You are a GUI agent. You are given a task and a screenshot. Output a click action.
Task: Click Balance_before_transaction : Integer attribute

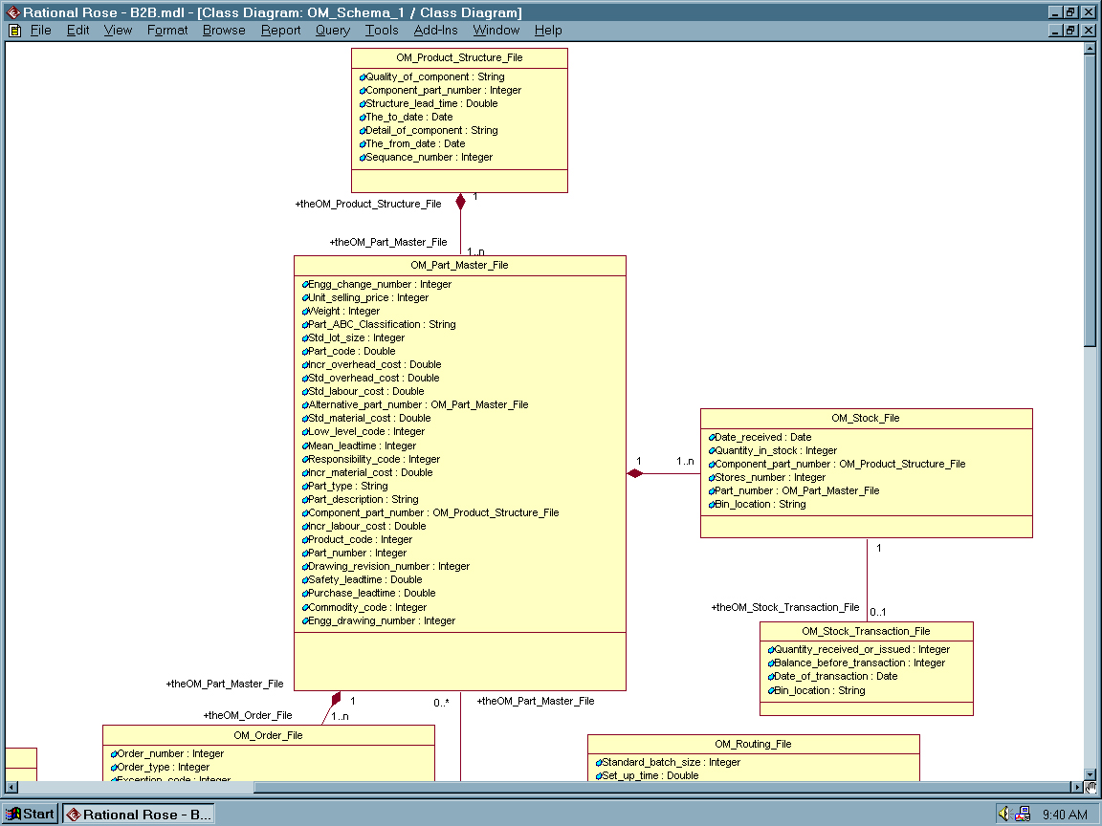coord(856,663)
